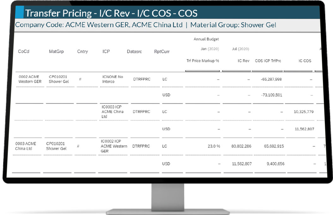Select the 'COS ICP TrfPrc' column header
This screenshot has height=215, width=333.
pos(268,61)
